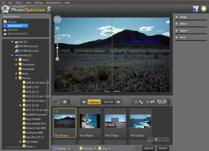
Task: Click the undo changes arrow icon
Action: [x=150, y=102]
